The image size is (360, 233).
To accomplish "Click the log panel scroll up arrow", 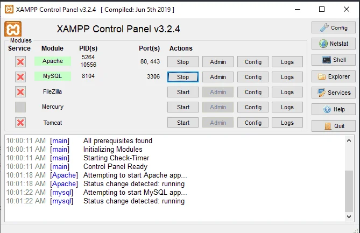I will coord(349,140).
